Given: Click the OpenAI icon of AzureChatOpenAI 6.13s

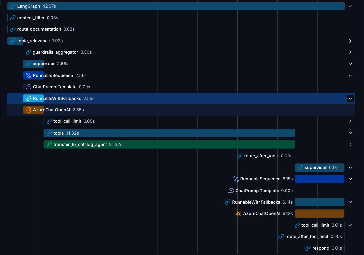Looking at the screenshot, I should point(239,214).
